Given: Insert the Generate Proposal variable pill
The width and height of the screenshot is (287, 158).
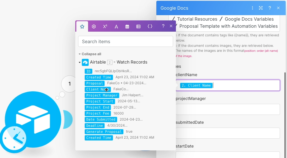Looking at the screenshot, I should pyautogui.click(x=104, y=132).
